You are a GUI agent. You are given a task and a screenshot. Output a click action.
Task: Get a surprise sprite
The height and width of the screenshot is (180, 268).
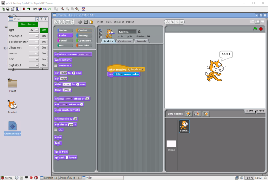(206, 114)
